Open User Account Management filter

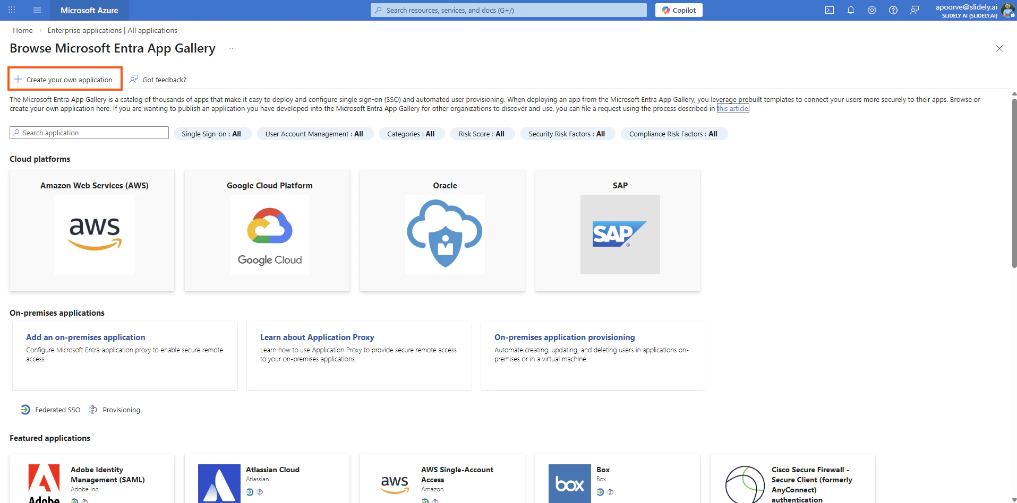click(x=315, y=134)
